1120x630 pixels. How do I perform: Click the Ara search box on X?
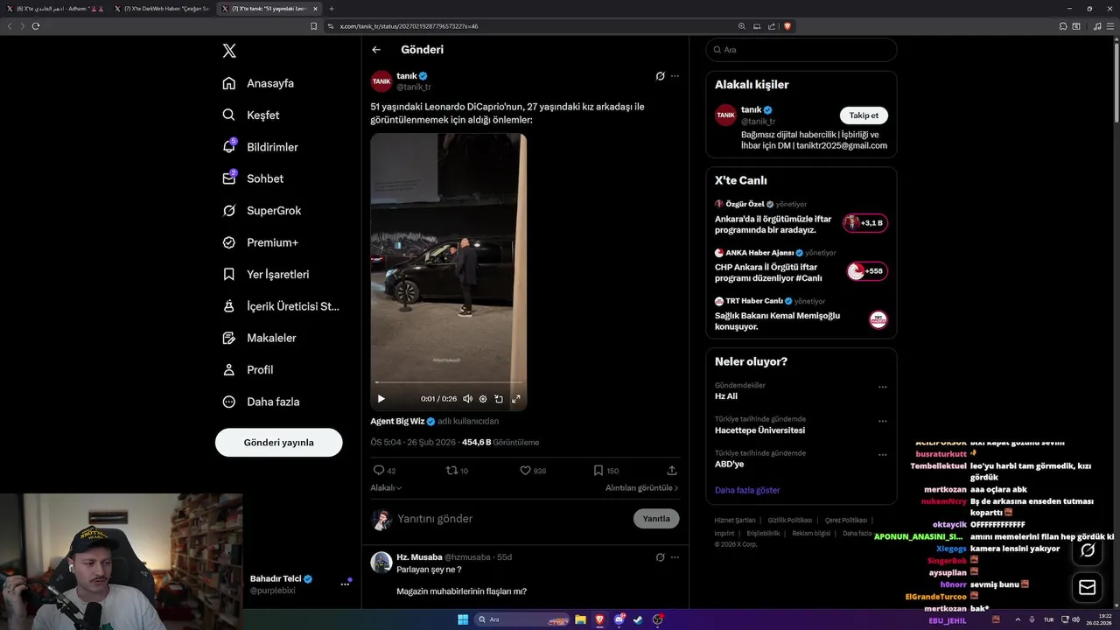[801, 50]
